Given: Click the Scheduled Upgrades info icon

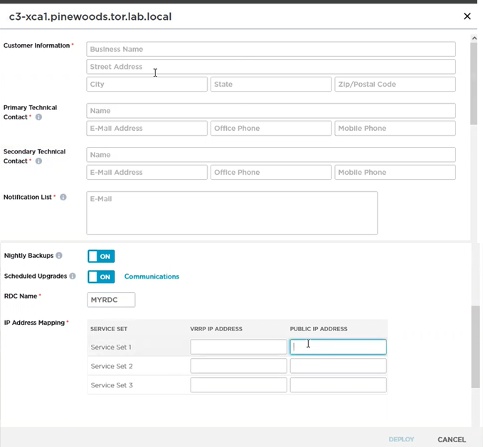Looking at the screenshot, I should tap(73, 276).
